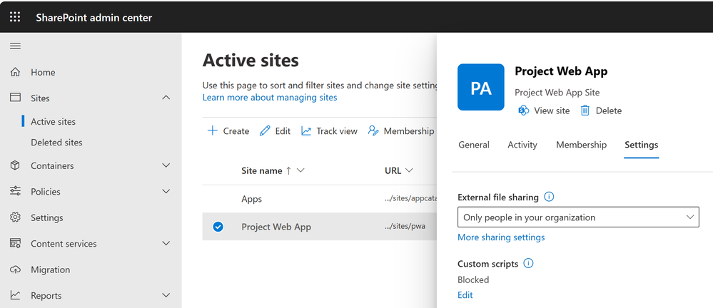Open the External file sharing dropdown
The width and height of the screenshot is (713, 308).
coord(578,217)
